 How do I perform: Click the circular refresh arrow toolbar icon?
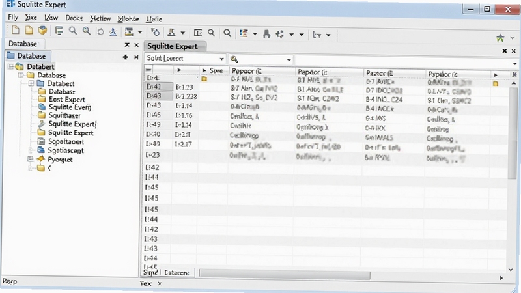(x=100, y=32)
